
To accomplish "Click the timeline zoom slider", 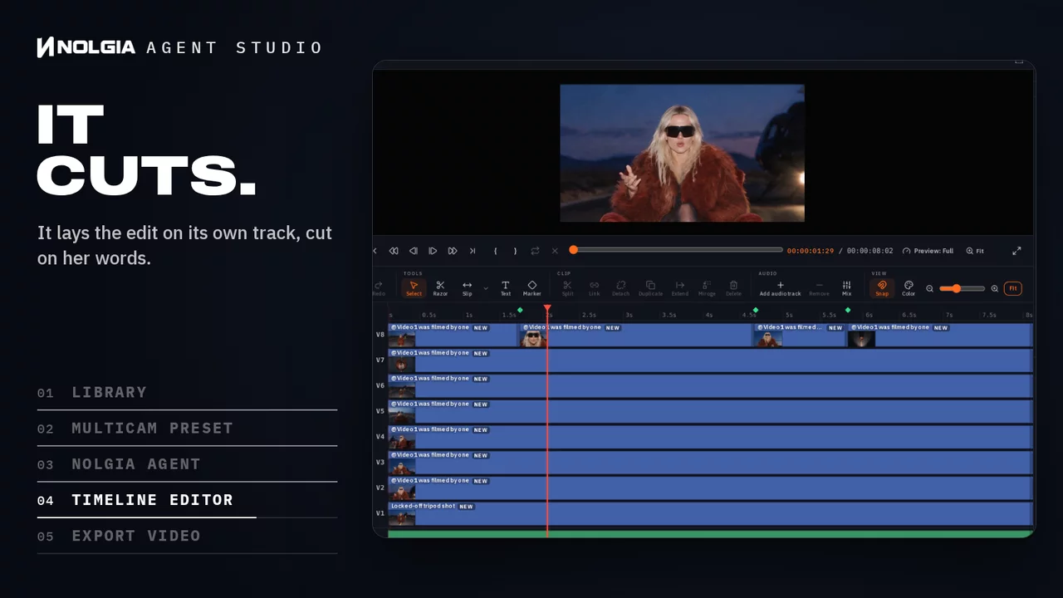I will point(962,288).
